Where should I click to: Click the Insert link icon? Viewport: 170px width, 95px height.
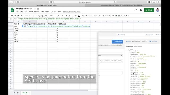[x=113, y=16]
